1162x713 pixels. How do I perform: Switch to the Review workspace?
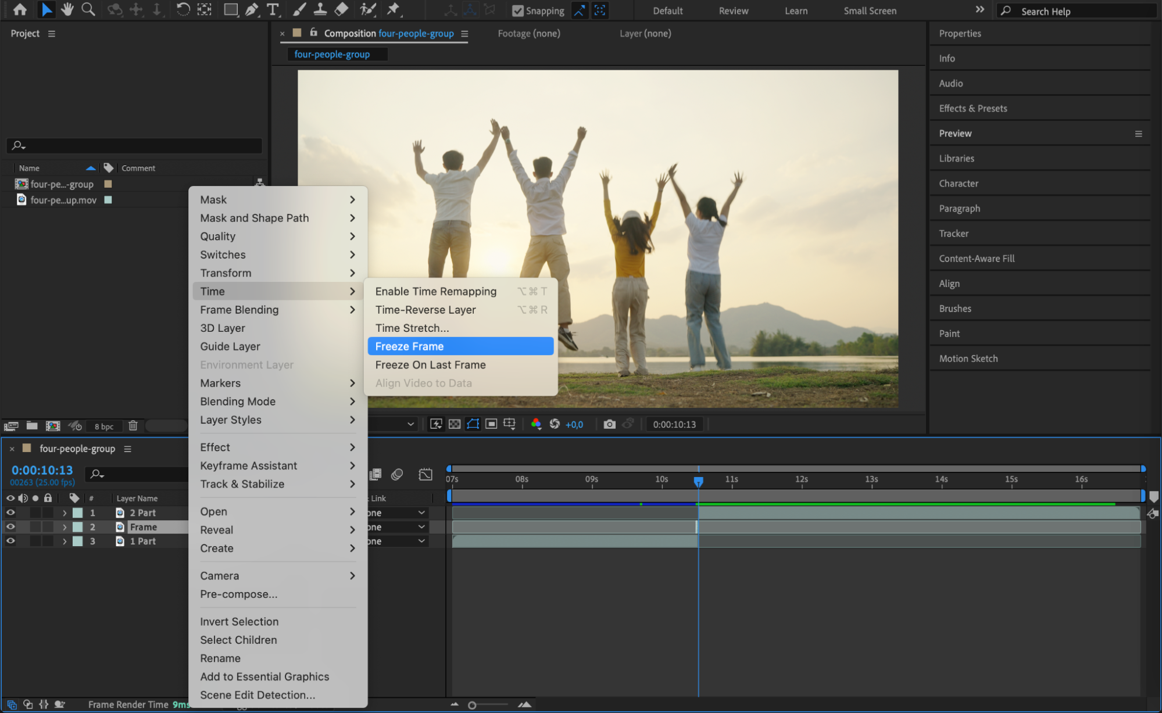733,10
